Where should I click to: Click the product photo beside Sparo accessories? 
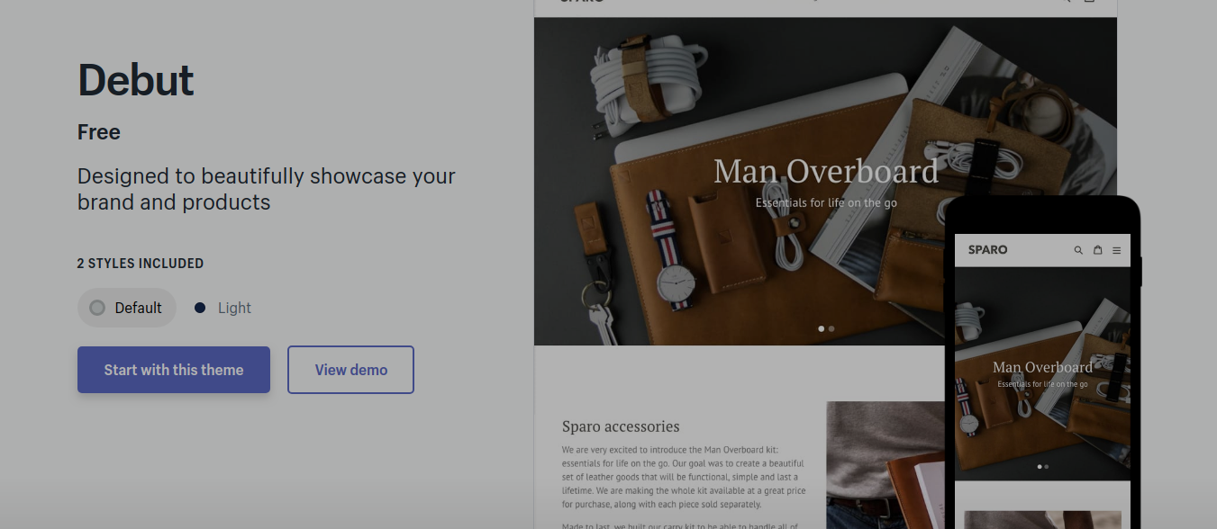click(x=886, y=465)
